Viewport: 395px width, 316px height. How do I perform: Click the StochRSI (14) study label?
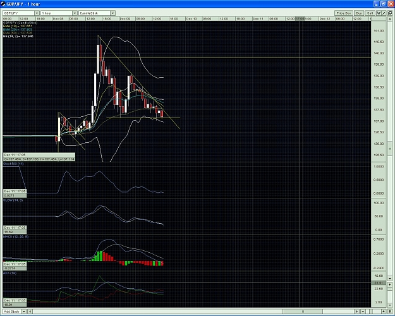pyautogui.click(x=13, y=164)
